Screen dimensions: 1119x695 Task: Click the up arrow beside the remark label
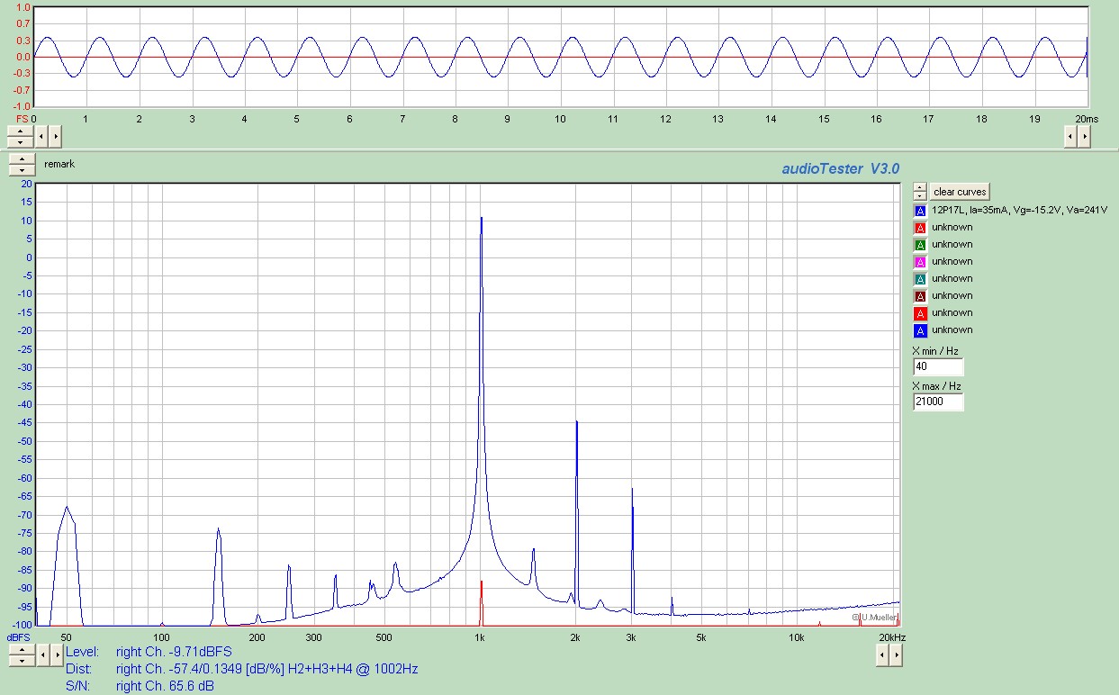[22, 159]
